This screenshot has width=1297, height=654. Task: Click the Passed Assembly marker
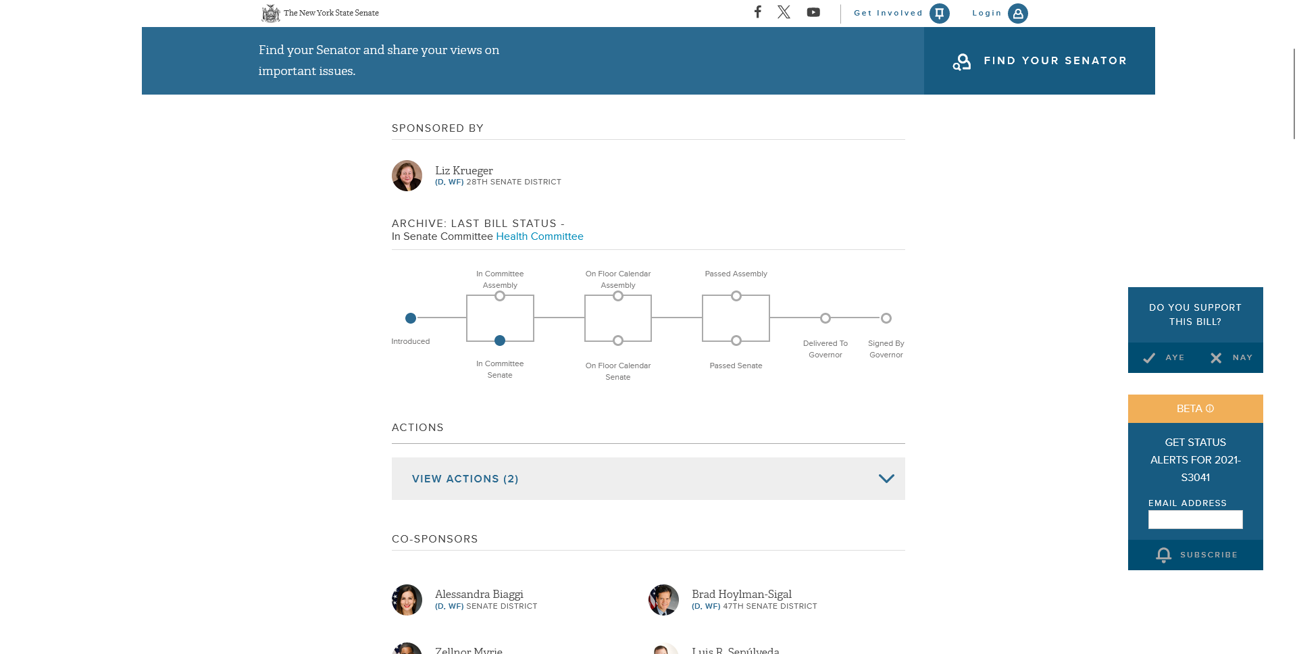click(x=736, y=296)
